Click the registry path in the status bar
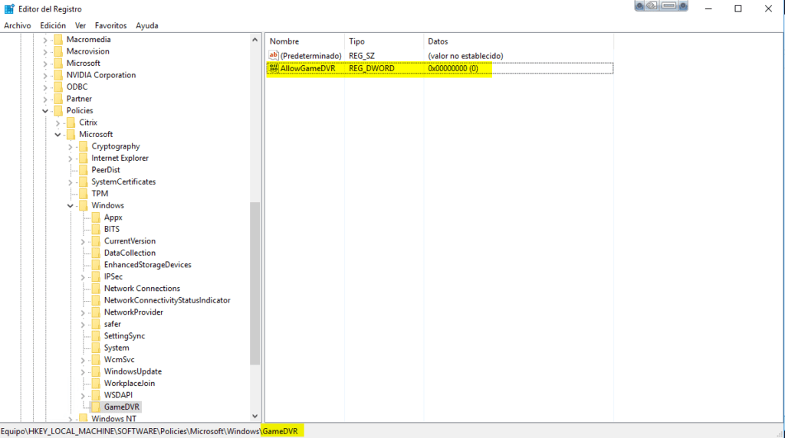Image resolution: width=785 pixels, height=438 pixels. pos(149,431)
